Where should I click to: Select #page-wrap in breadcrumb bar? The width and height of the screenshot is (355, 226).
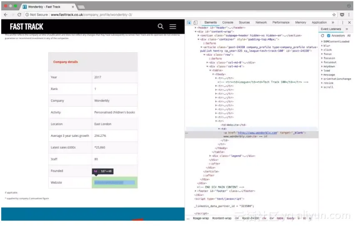pyautogui.click(x=201, y=219)
